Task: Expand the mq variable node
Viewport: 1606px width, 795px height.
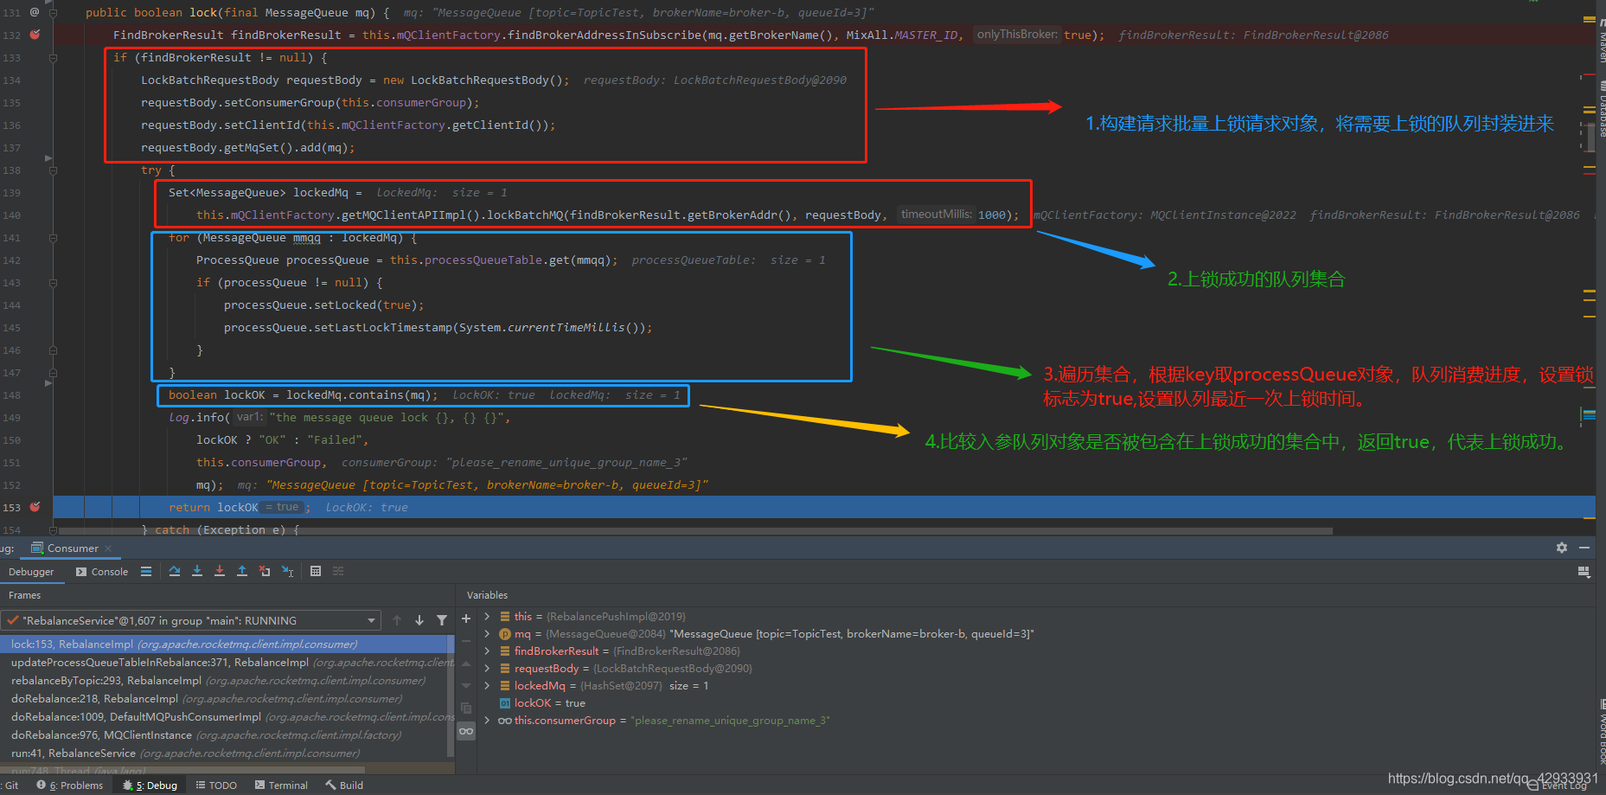Action: point(487,634)
